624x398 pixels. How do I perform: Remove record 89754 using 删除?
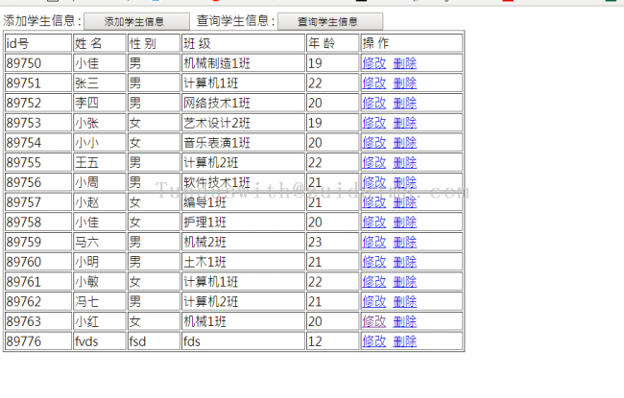[x=405, y=143]
